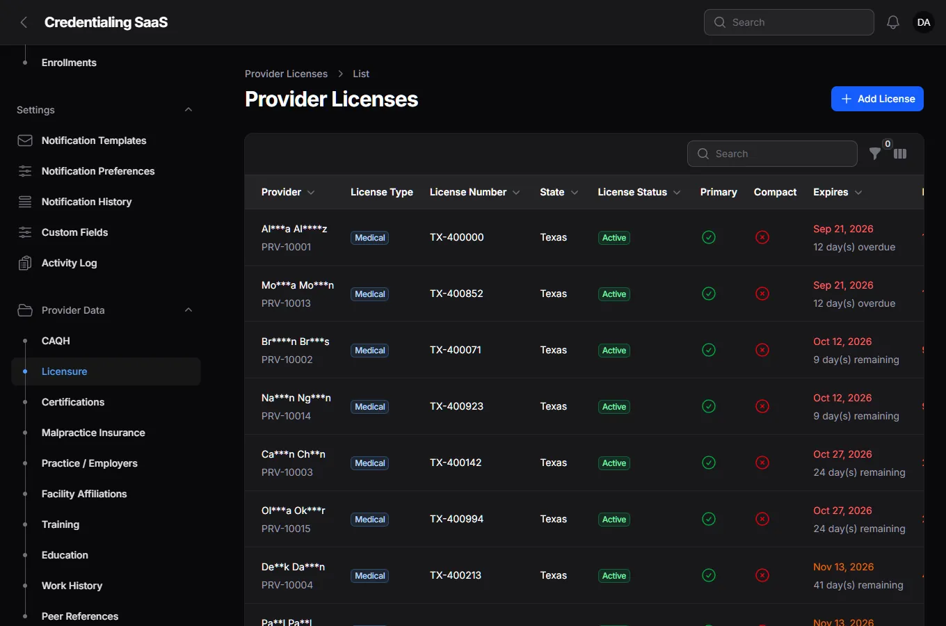Click Primary check icon for TX-400923
The height and width of the screenshot is (626, 946).
coord(709,406)
